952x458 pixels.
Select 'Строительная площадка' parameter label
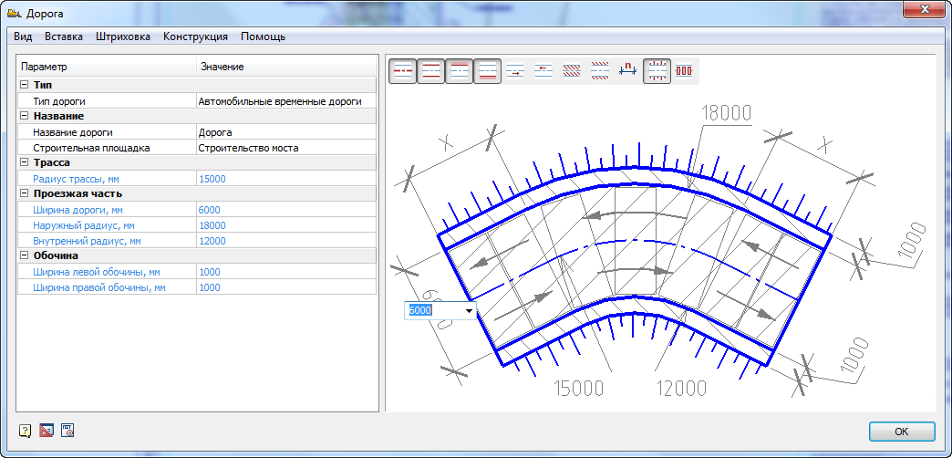(91, 148)
